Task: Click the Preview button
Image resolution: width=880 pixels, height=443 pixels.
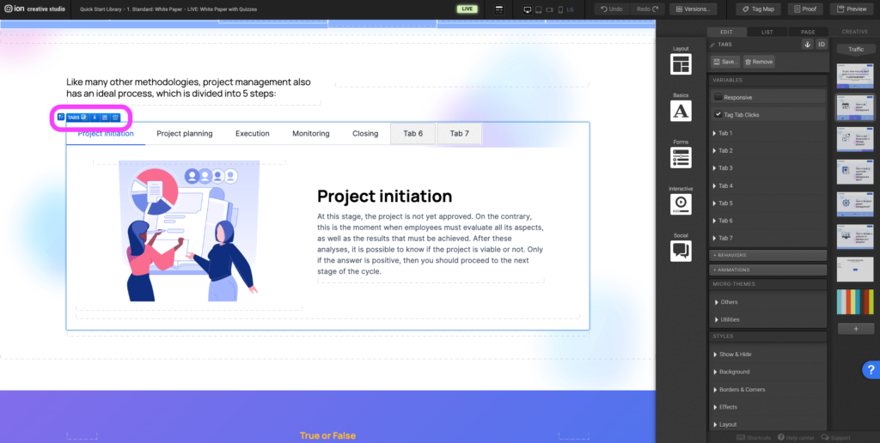Action: click(x=851, y=9)
